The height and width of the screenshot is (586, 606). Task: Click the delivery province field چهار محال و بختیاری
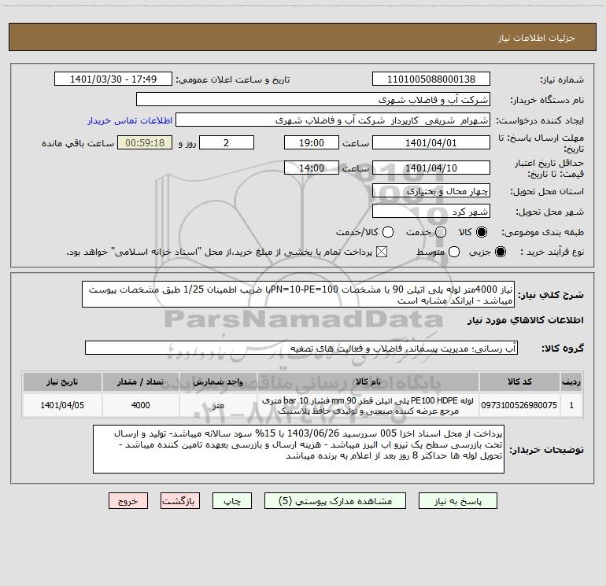point(431,190)
